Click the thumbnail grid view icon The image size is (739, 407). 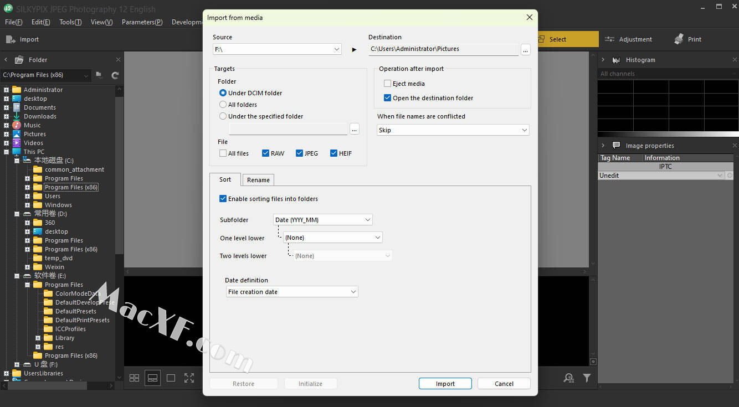(134, 378)
